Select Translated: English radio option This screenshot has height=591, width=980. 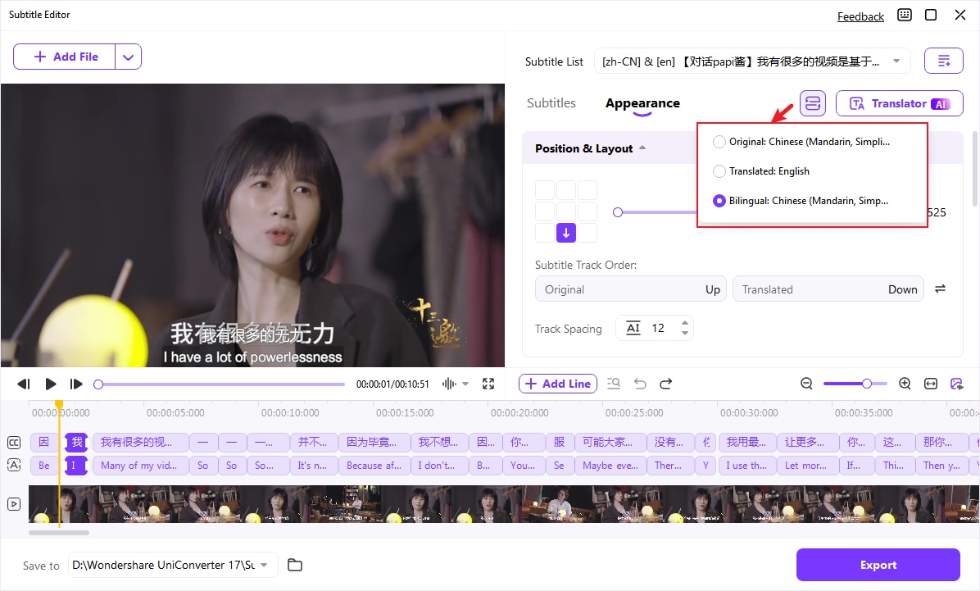tap(719, 171)
